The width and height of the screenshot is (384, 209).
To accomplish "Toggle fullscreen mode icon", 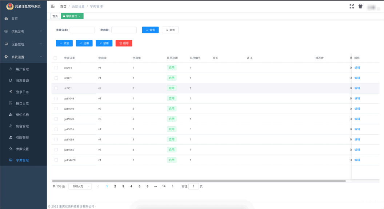I will [352, 6].
